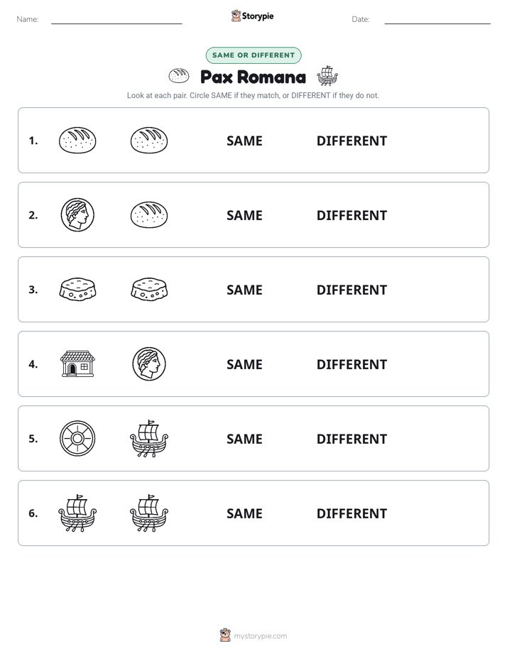Image resolution: width=507 pixels, height=656 pixels.
Task: Choose DIFFERENT for row 4
Action: [351, 364]
